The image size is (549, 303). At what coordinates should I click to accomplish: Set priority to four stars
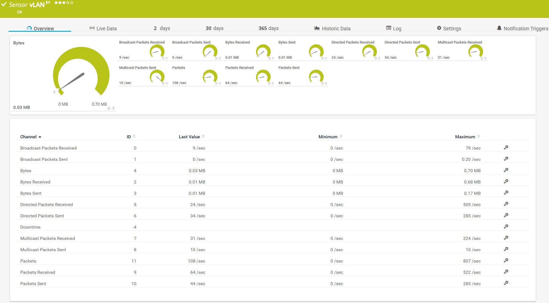pyautogui.click(x=68, y=3)
